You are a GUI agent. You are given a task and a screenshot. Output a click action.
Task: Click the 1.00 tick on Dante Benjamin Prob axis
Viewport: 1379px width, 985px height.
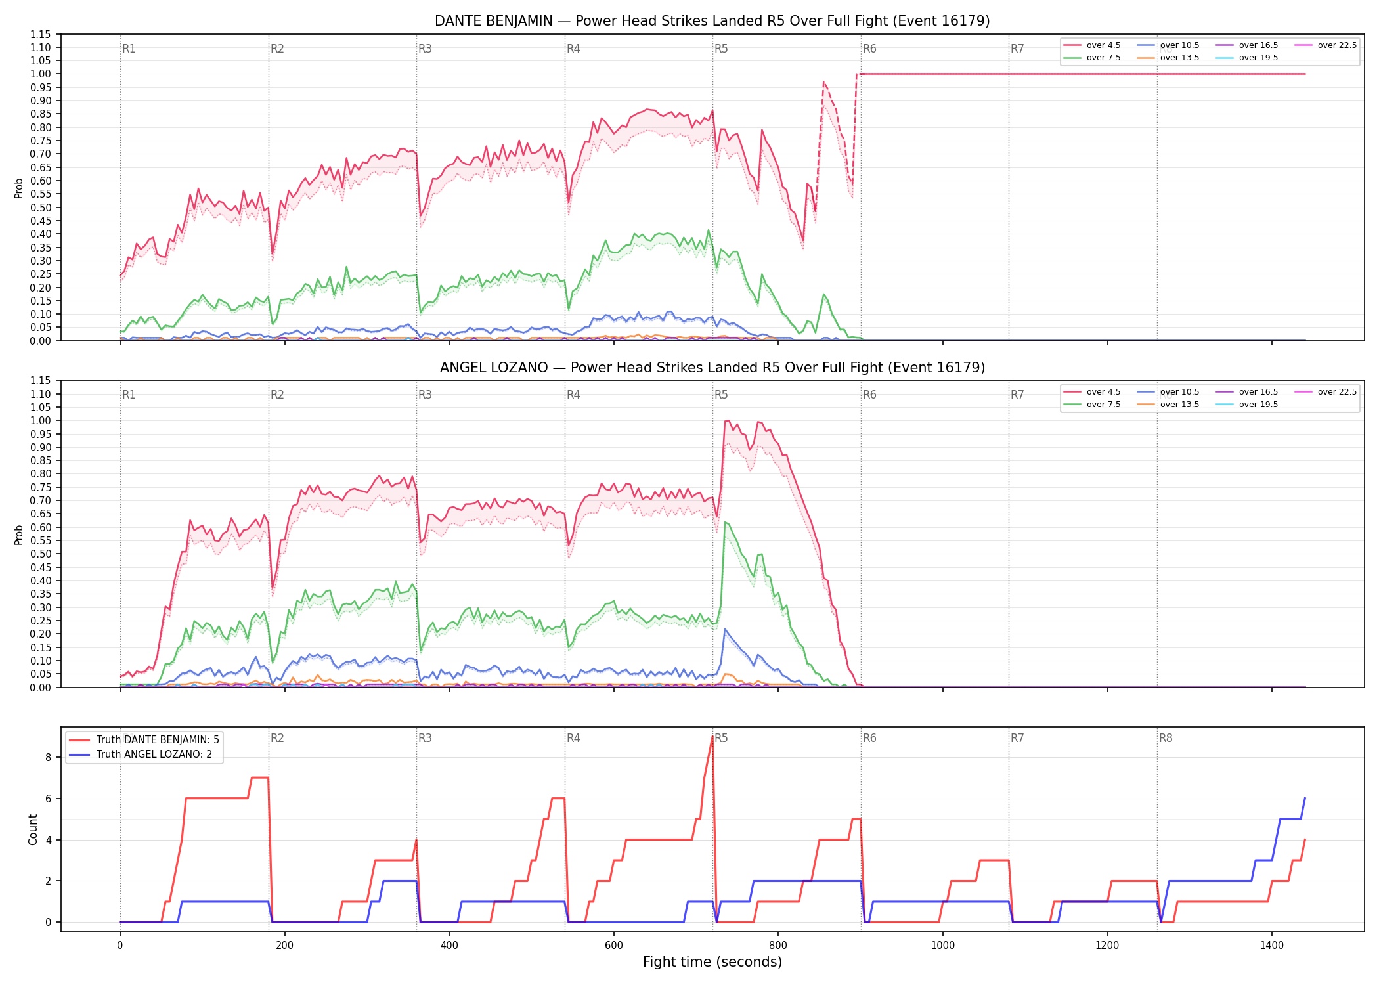click(41, 74)
